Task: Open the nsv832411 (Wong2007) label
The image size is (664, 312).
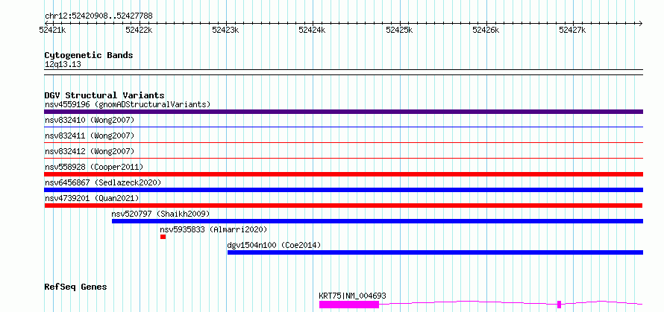Action: tap(90, 136)
